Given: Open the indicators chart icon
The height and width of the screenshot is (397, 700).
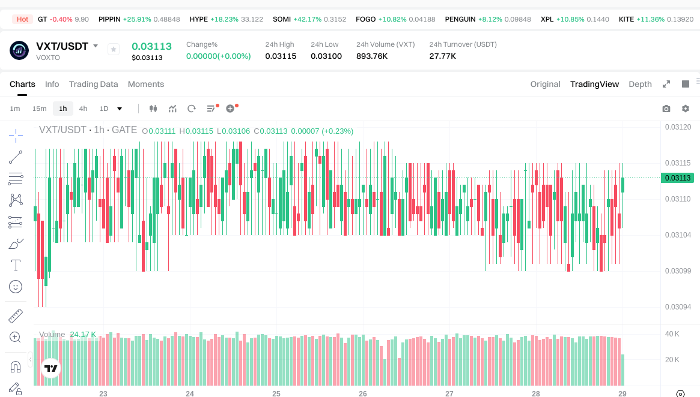Looking at the screenshot, I should (172, 109).
